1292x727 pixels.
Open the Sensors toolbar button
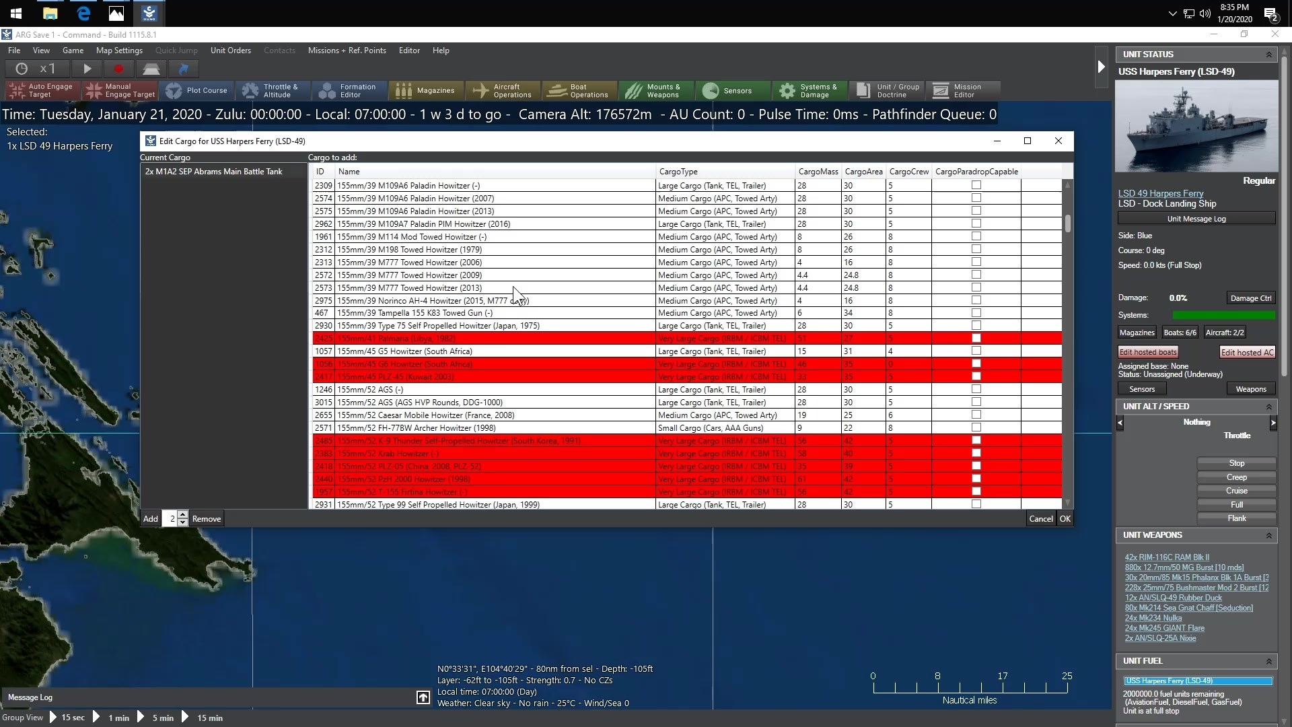pos(733,90)
